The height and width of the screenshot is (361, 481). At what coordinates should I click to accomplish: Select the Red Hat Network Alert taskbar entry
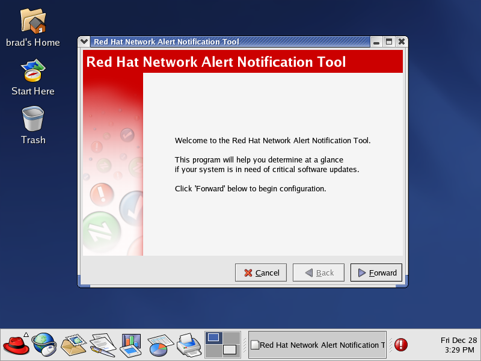pos(317,345)
